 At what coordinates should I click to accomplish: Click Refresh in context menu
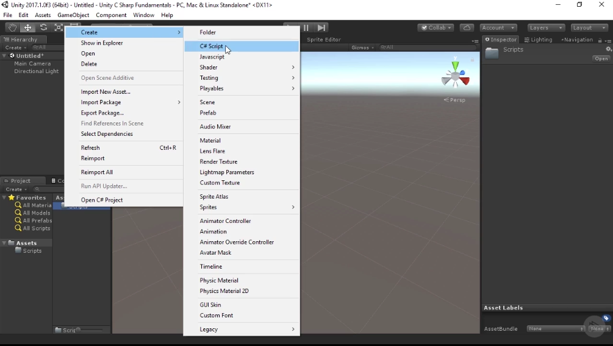124,147
